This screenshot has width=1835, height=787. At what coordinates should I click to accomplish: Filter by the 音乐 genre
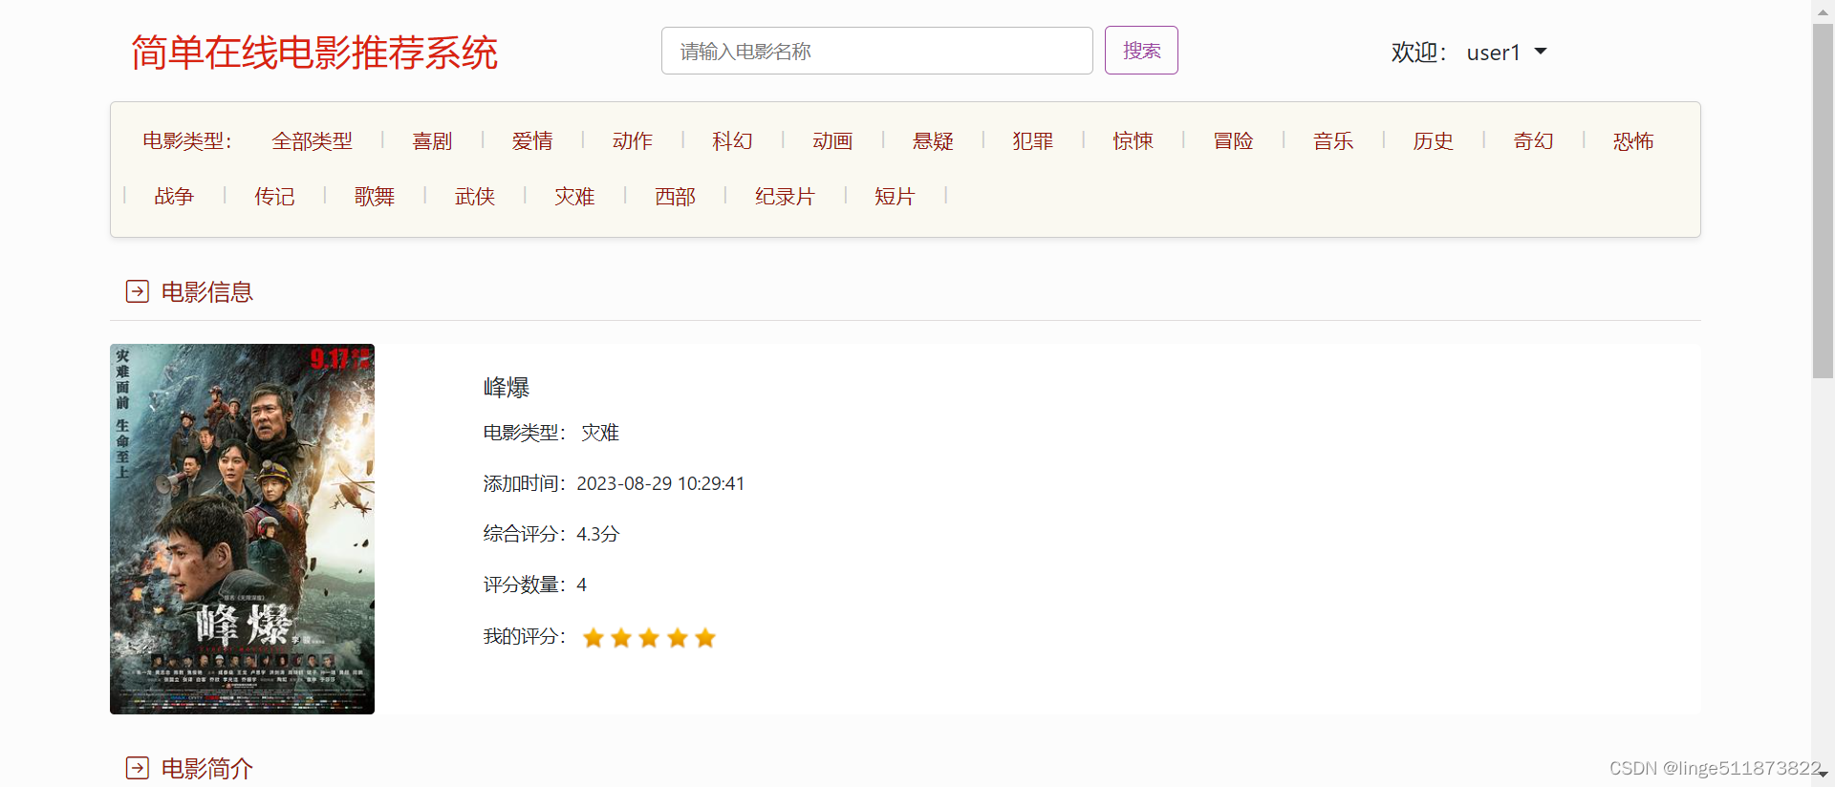tap(1333, 141)
